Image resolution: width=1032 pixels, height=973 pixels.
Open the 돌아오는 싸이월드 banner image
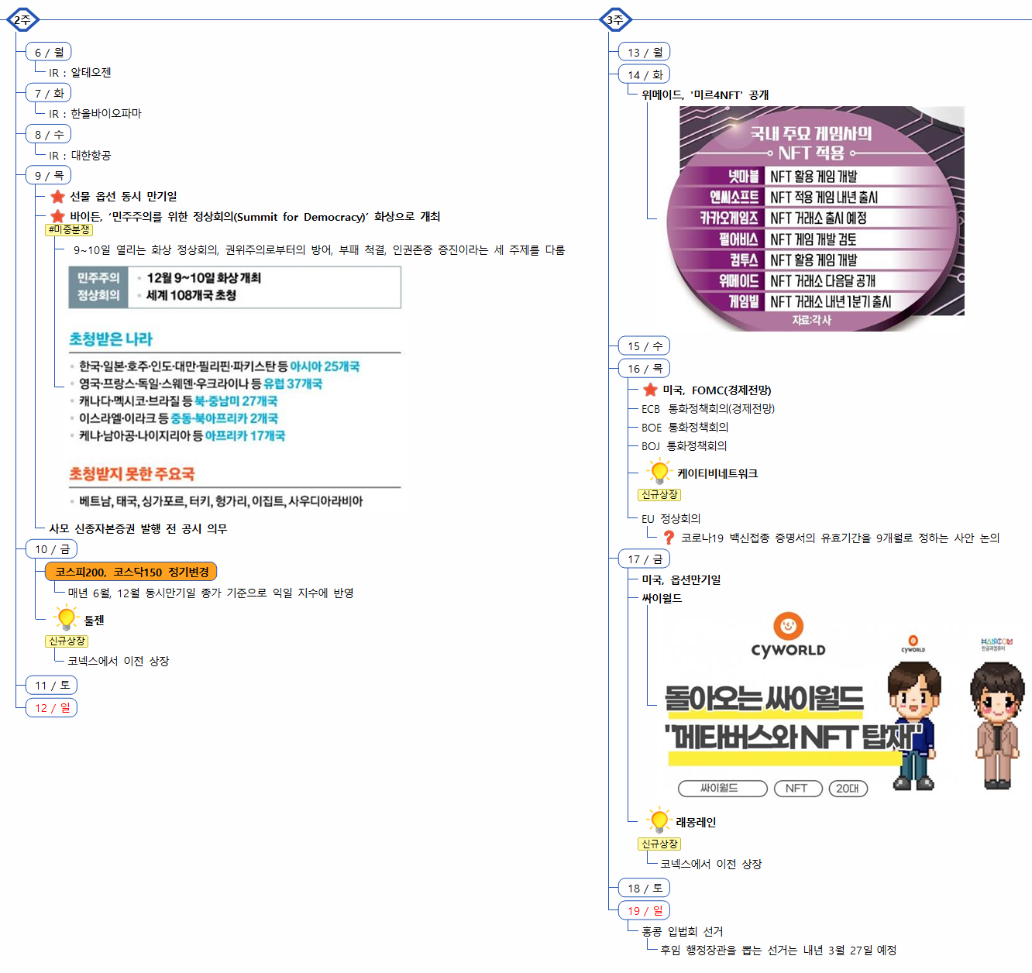click(845, 703)
